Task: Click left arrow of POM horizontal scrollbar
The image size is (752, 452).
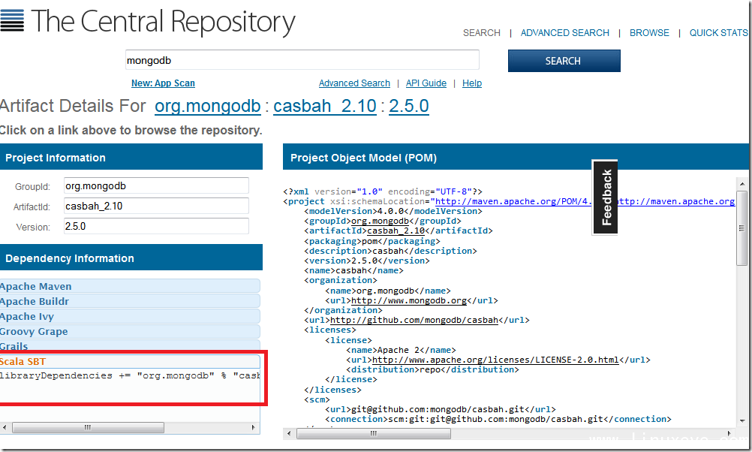Action: [x=289, y=433]
